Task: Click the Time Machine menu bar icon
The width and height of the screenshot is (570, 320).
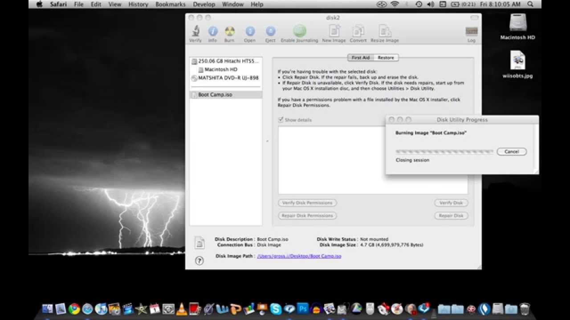Action: [419, 4]
